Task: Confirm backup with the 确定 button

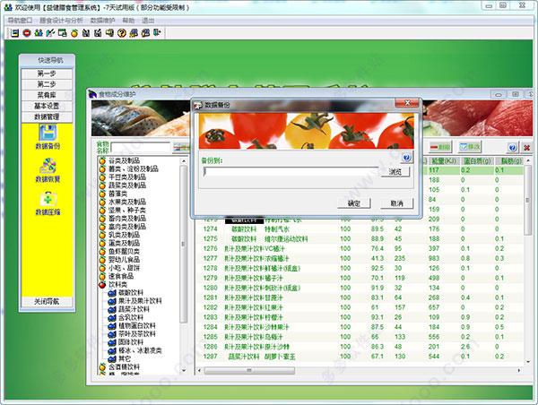Action: point(354,203)
